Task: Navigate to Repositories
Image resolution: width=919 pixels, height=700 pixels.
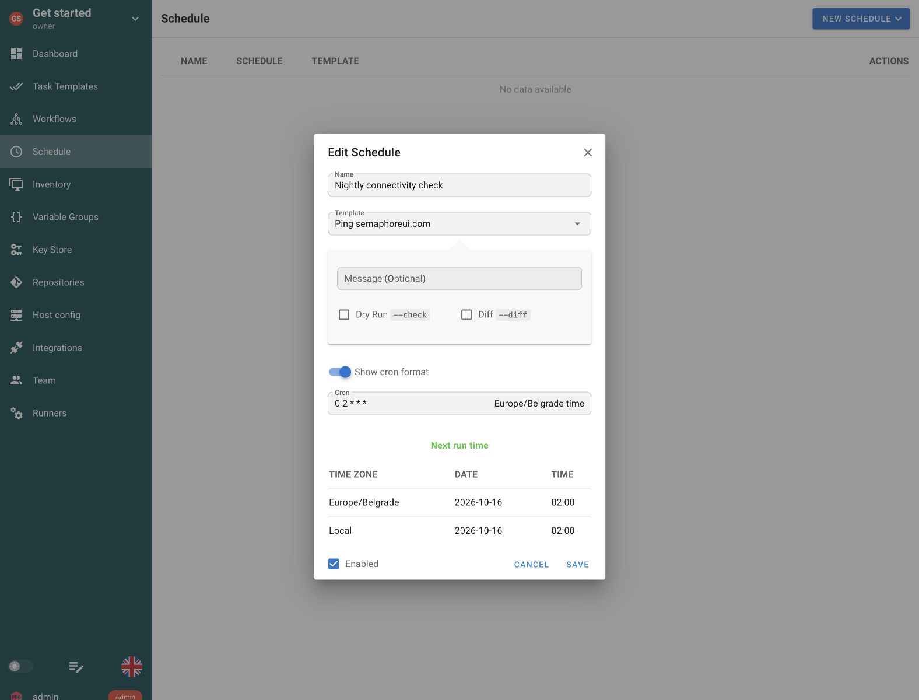Action: pos(76,282)
